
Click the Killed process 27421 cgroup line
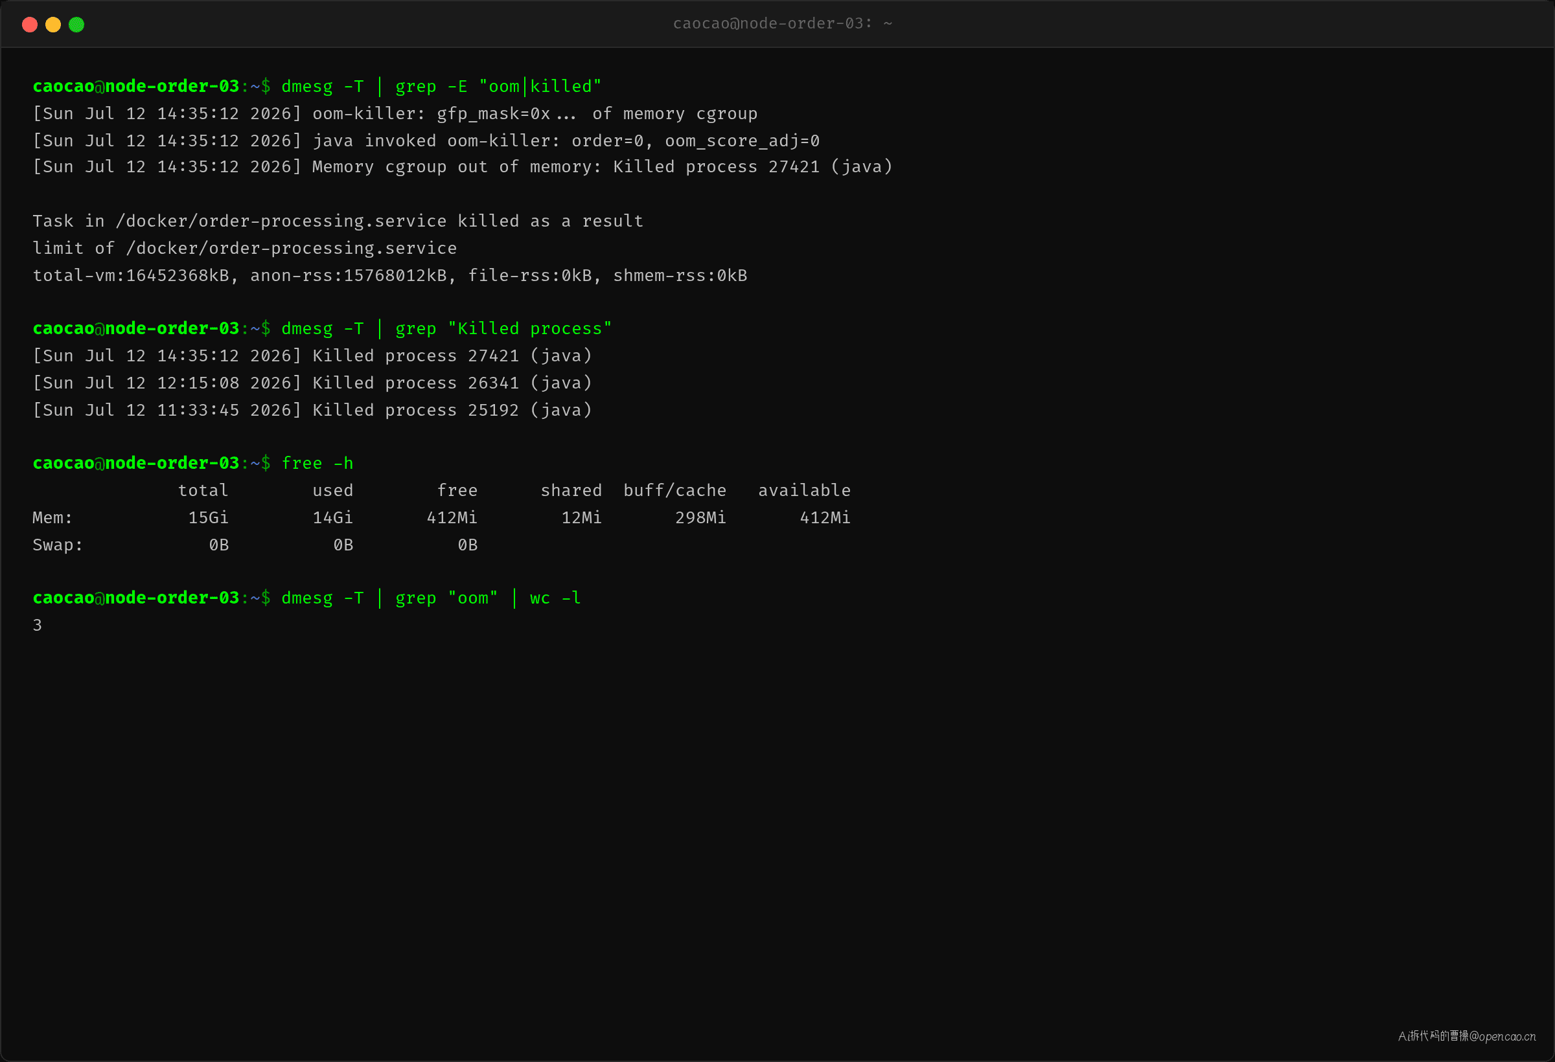click(463, 166)
